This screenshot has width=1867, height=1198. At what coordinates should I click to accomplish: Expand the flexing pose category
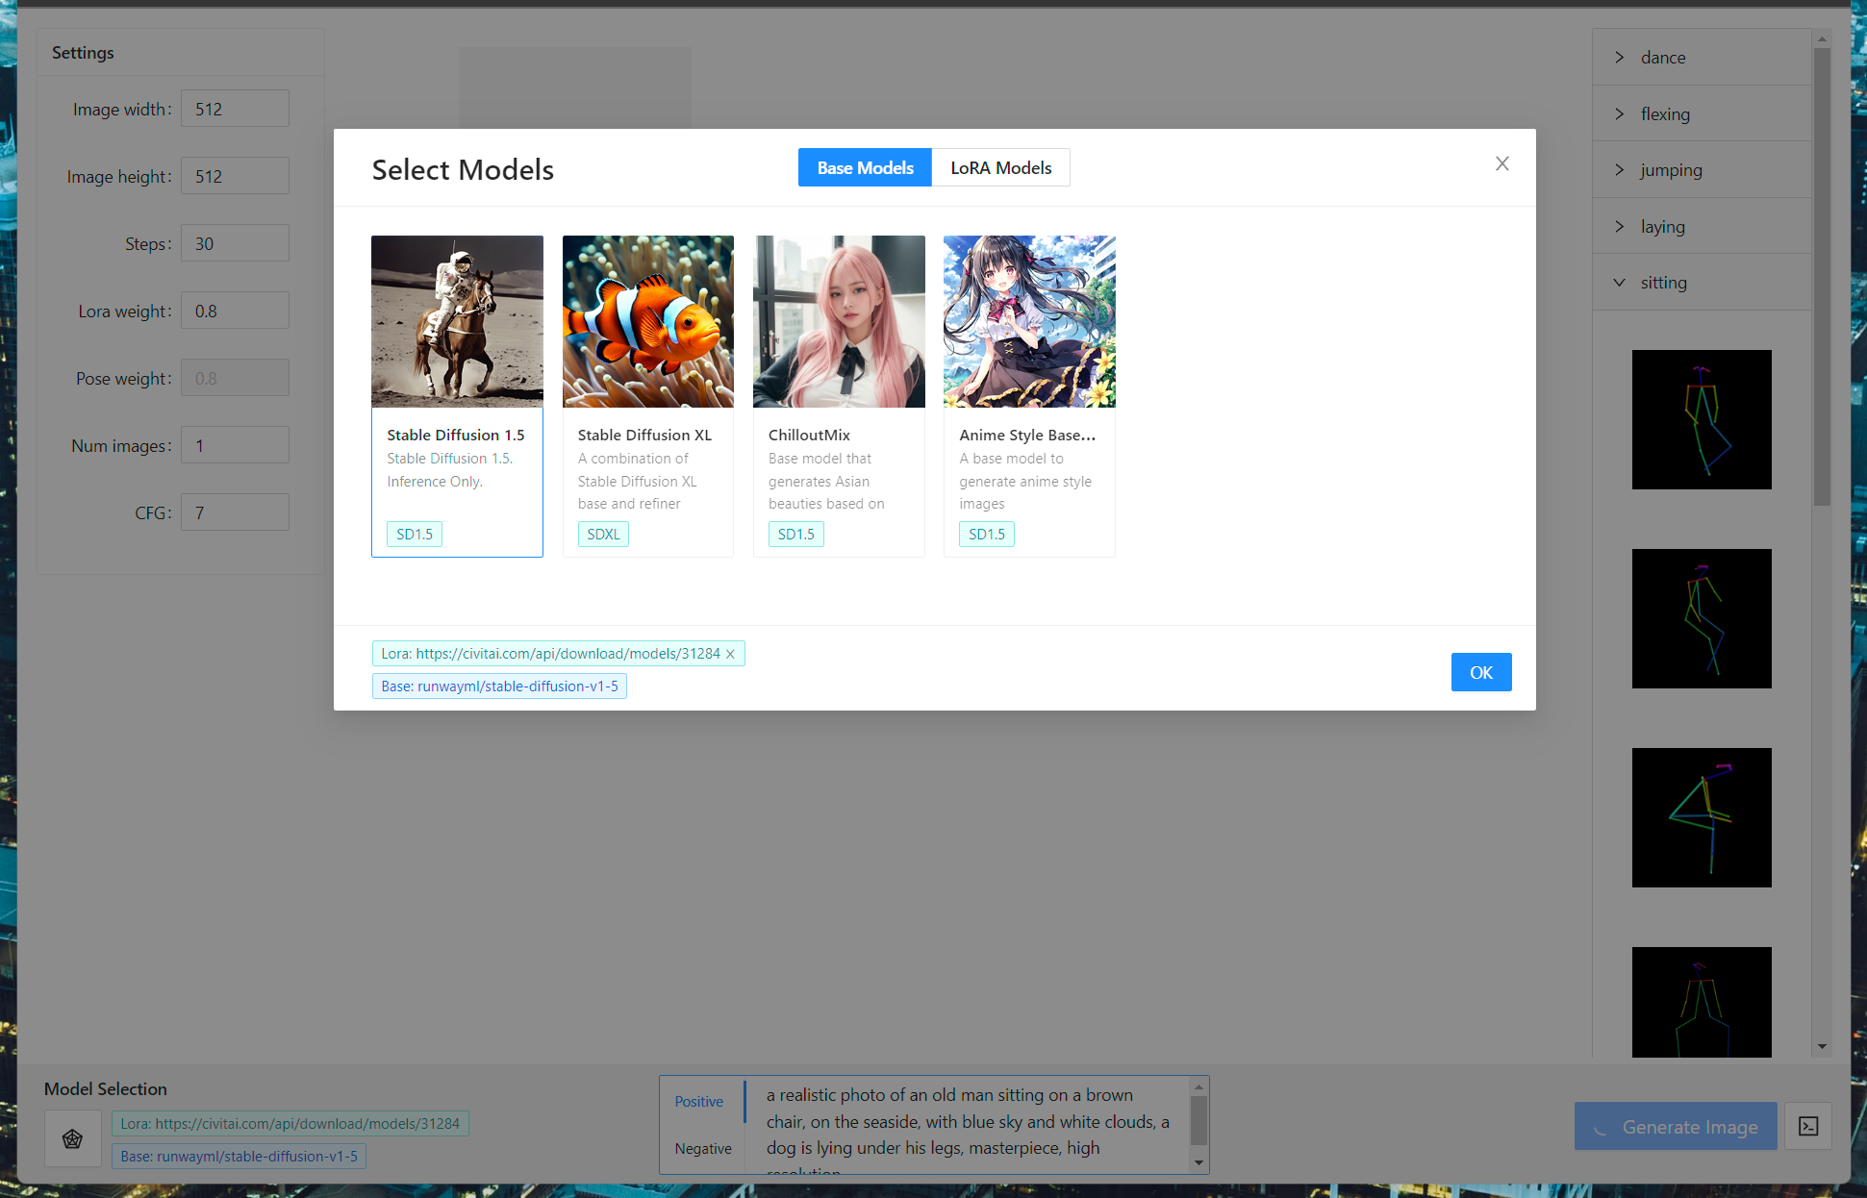[1702, 113]
